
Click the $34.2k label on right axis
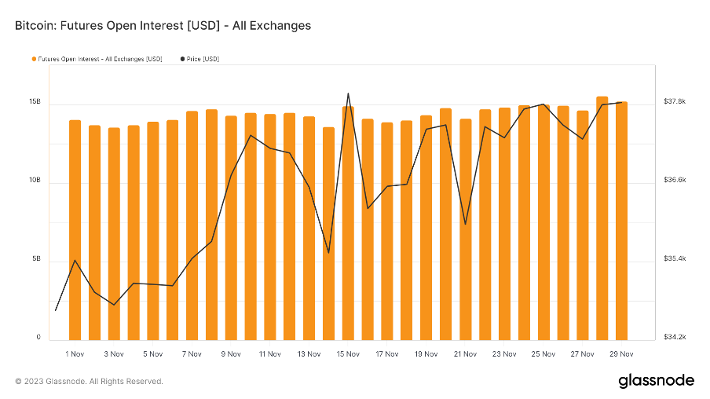coord(675,338)
